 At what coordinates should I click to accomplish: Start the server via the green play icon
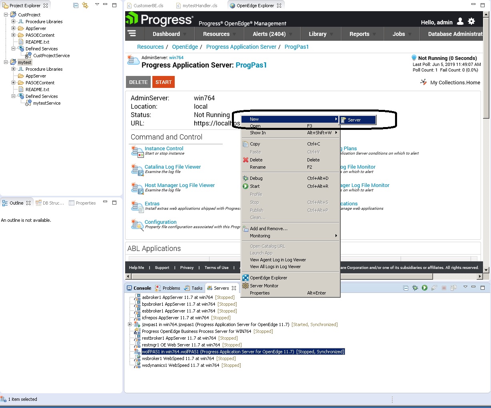[425, 287]
